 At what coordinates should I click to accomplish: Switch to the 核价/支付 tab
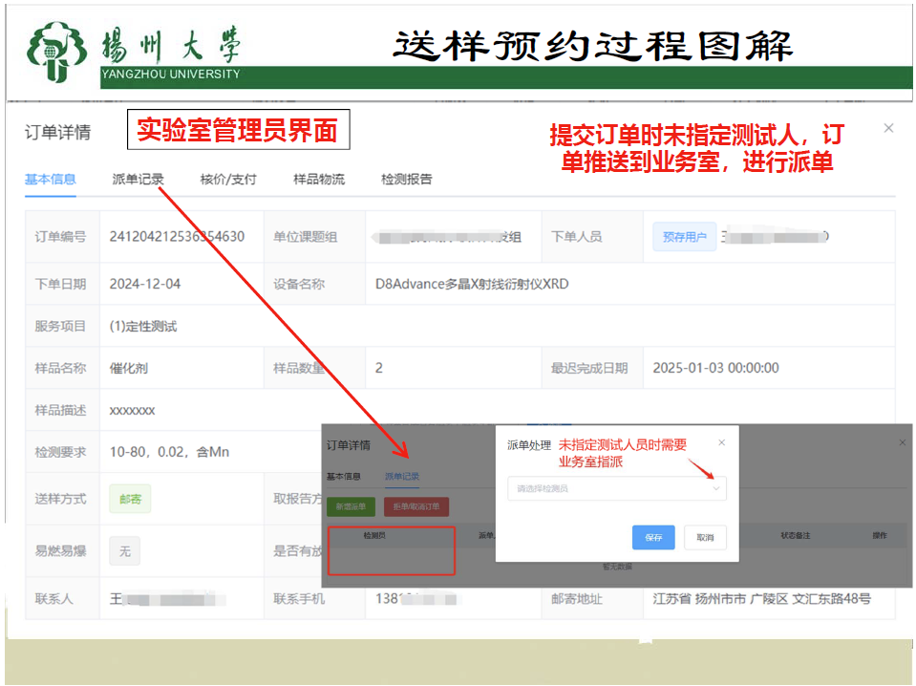228,179
